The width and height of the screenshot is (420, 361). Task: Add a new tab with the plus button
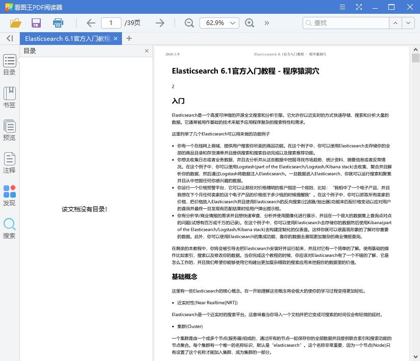(129, 39)
